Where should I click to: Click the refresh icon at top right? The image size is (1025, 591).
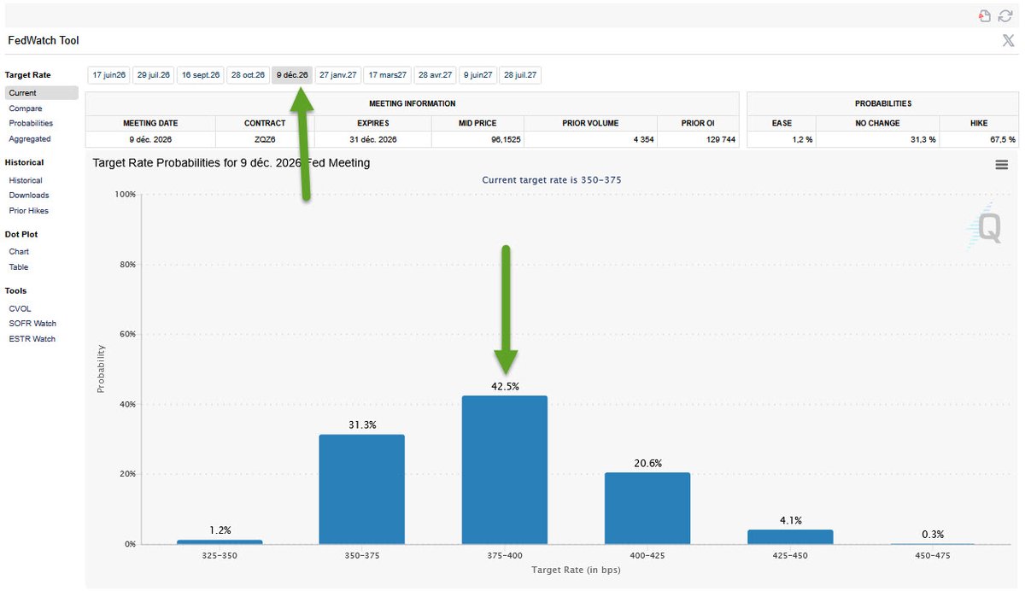[x=1005, y=16]
